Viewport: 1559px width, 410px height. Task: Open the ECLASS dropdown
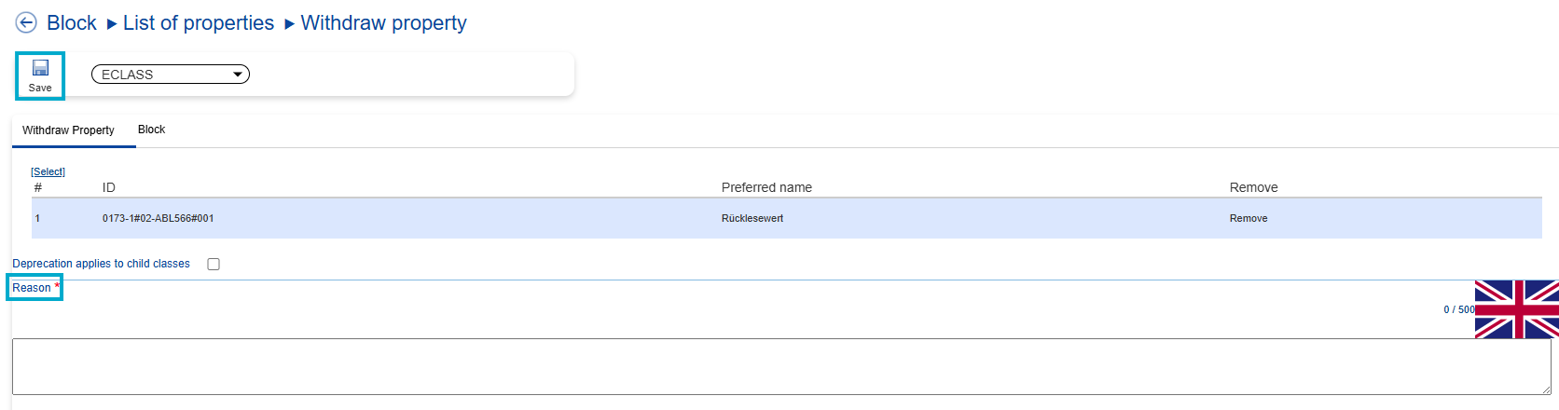point(171,75)
